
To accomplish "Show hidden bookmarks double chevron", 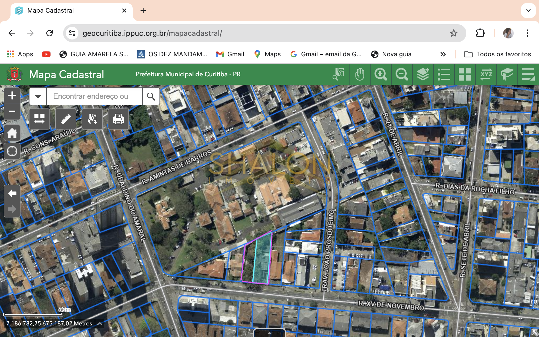I will tap(443, 54).
